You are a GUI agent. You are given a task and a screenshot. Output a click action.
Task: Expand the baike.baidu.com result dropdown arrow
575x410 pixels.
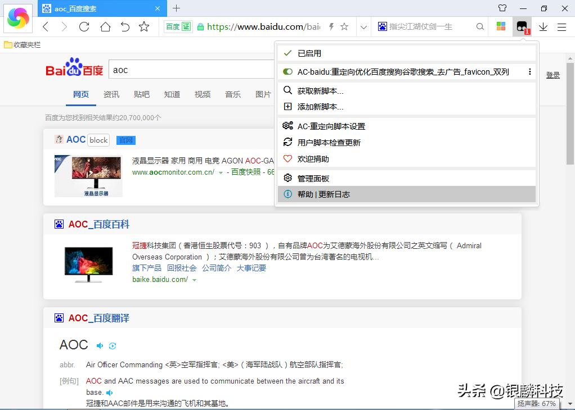point(195,279)
